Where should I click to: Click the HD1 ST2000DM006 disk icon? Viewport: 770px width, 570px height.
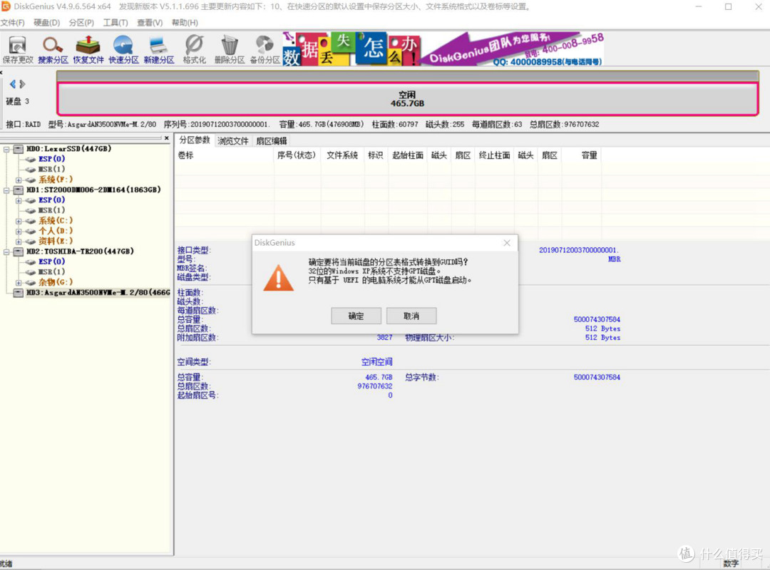pyautogui.click(x=19, y=190)
